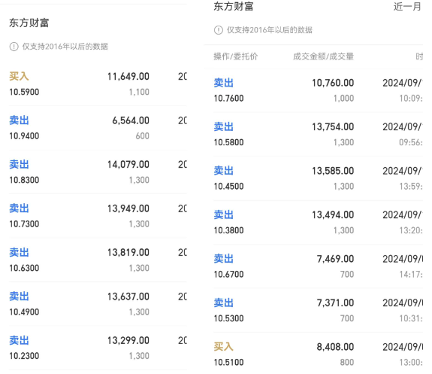Open the 近一月 time range selector
Image resolution: width=432 pixels, height=374 pixels.
[407, 6]
